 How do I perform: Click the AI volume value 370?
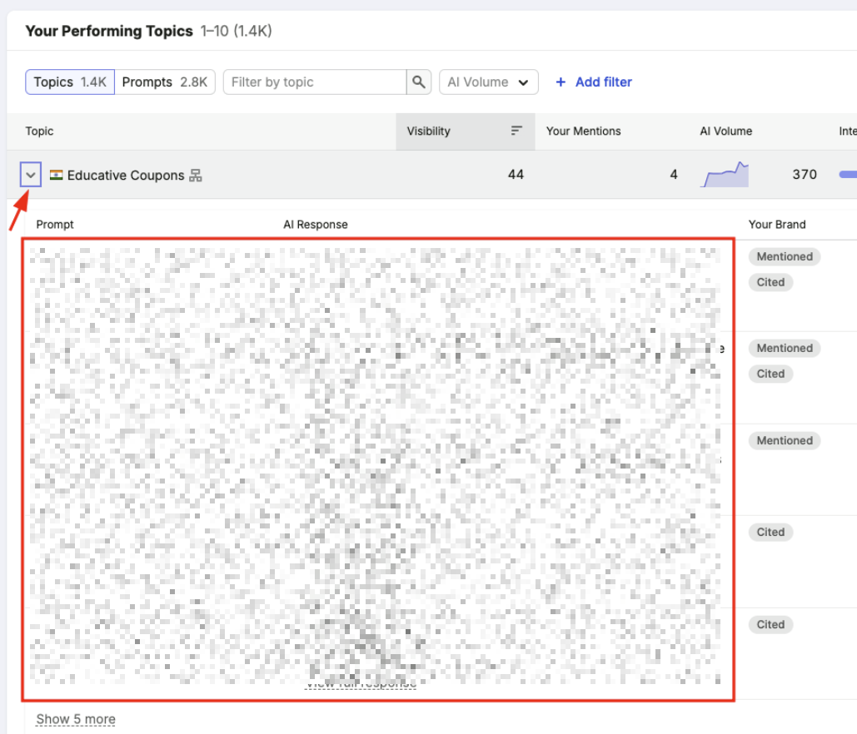[805, 175]
